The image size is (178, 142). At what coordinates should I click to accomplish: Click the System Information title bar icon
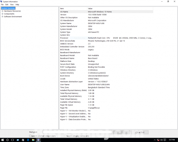click(x=1, y=1)
